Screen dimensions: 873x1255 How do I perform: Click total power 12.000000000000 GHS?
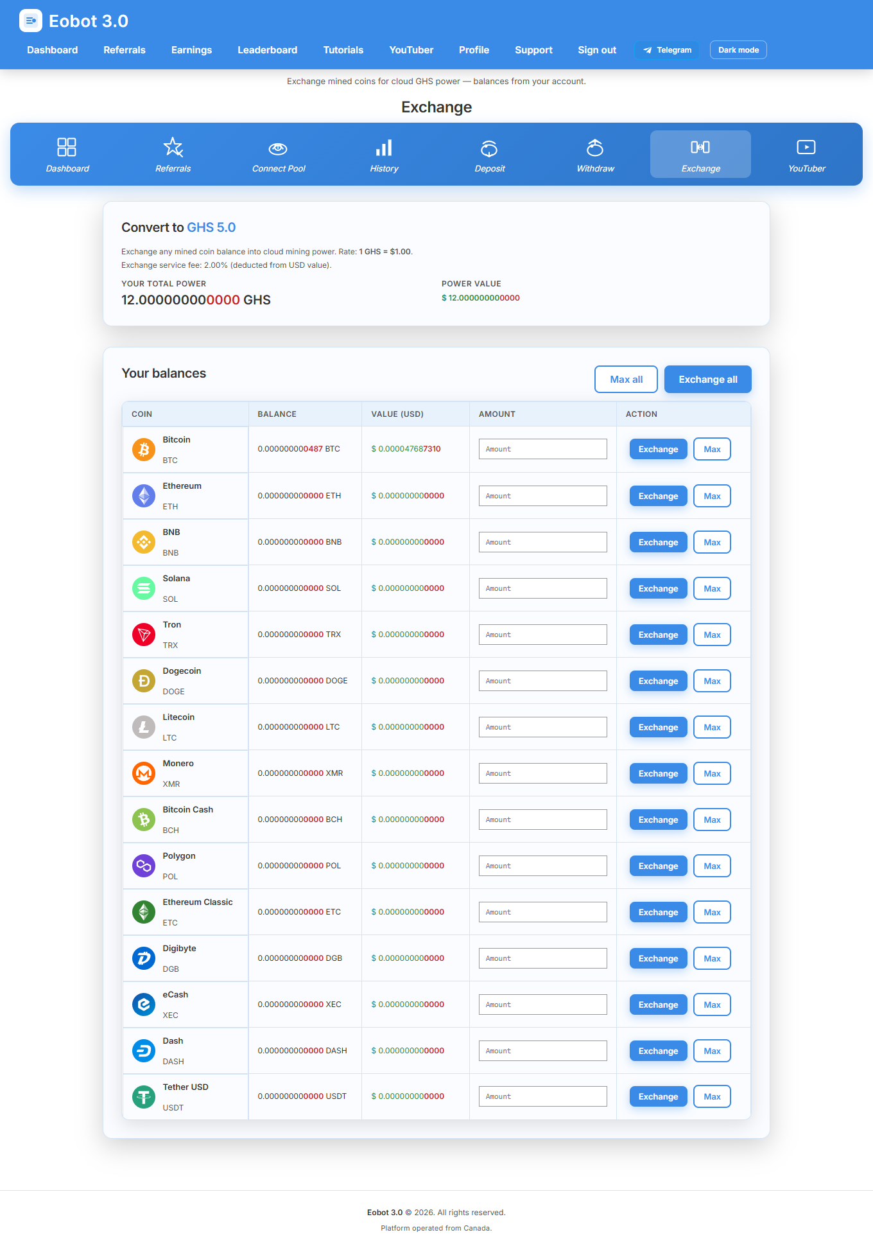pos(196,300)
